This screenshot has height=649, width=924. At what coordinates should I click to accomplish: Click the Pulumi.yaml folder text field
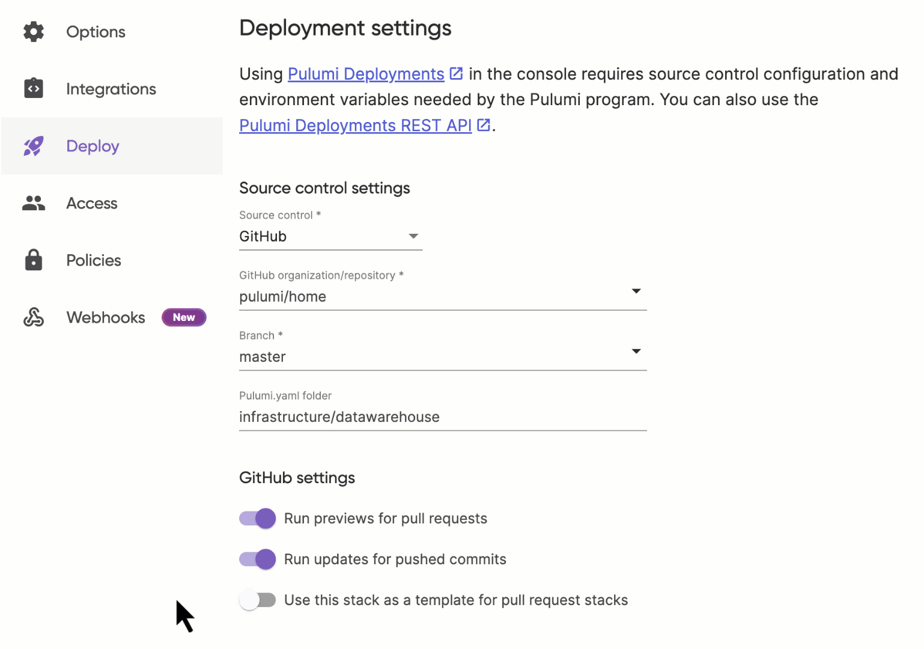(442, 417)
